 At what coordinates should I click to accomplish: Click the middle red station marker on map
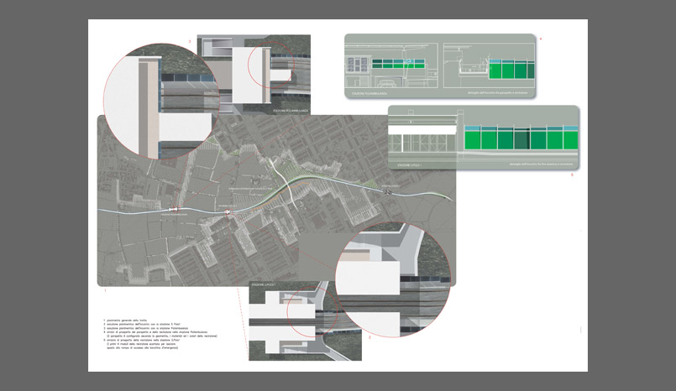point(228,212)
